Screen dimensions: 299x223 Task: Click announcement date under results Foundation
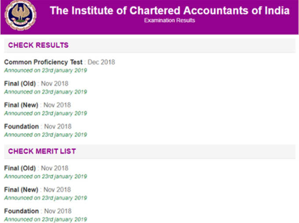point(46,135)
